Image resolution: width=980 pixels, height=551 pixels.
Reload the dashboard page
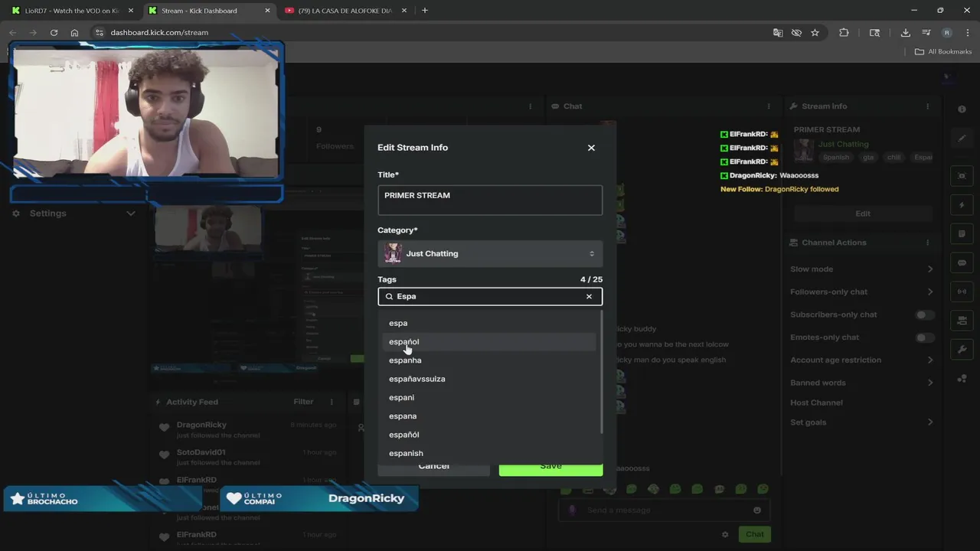[54, 33]
